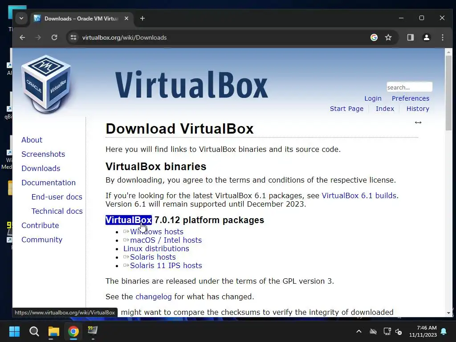This screenshot has height=342, width=456.
Task: Open the Chrome profile icon
Action: coord(427,37)
